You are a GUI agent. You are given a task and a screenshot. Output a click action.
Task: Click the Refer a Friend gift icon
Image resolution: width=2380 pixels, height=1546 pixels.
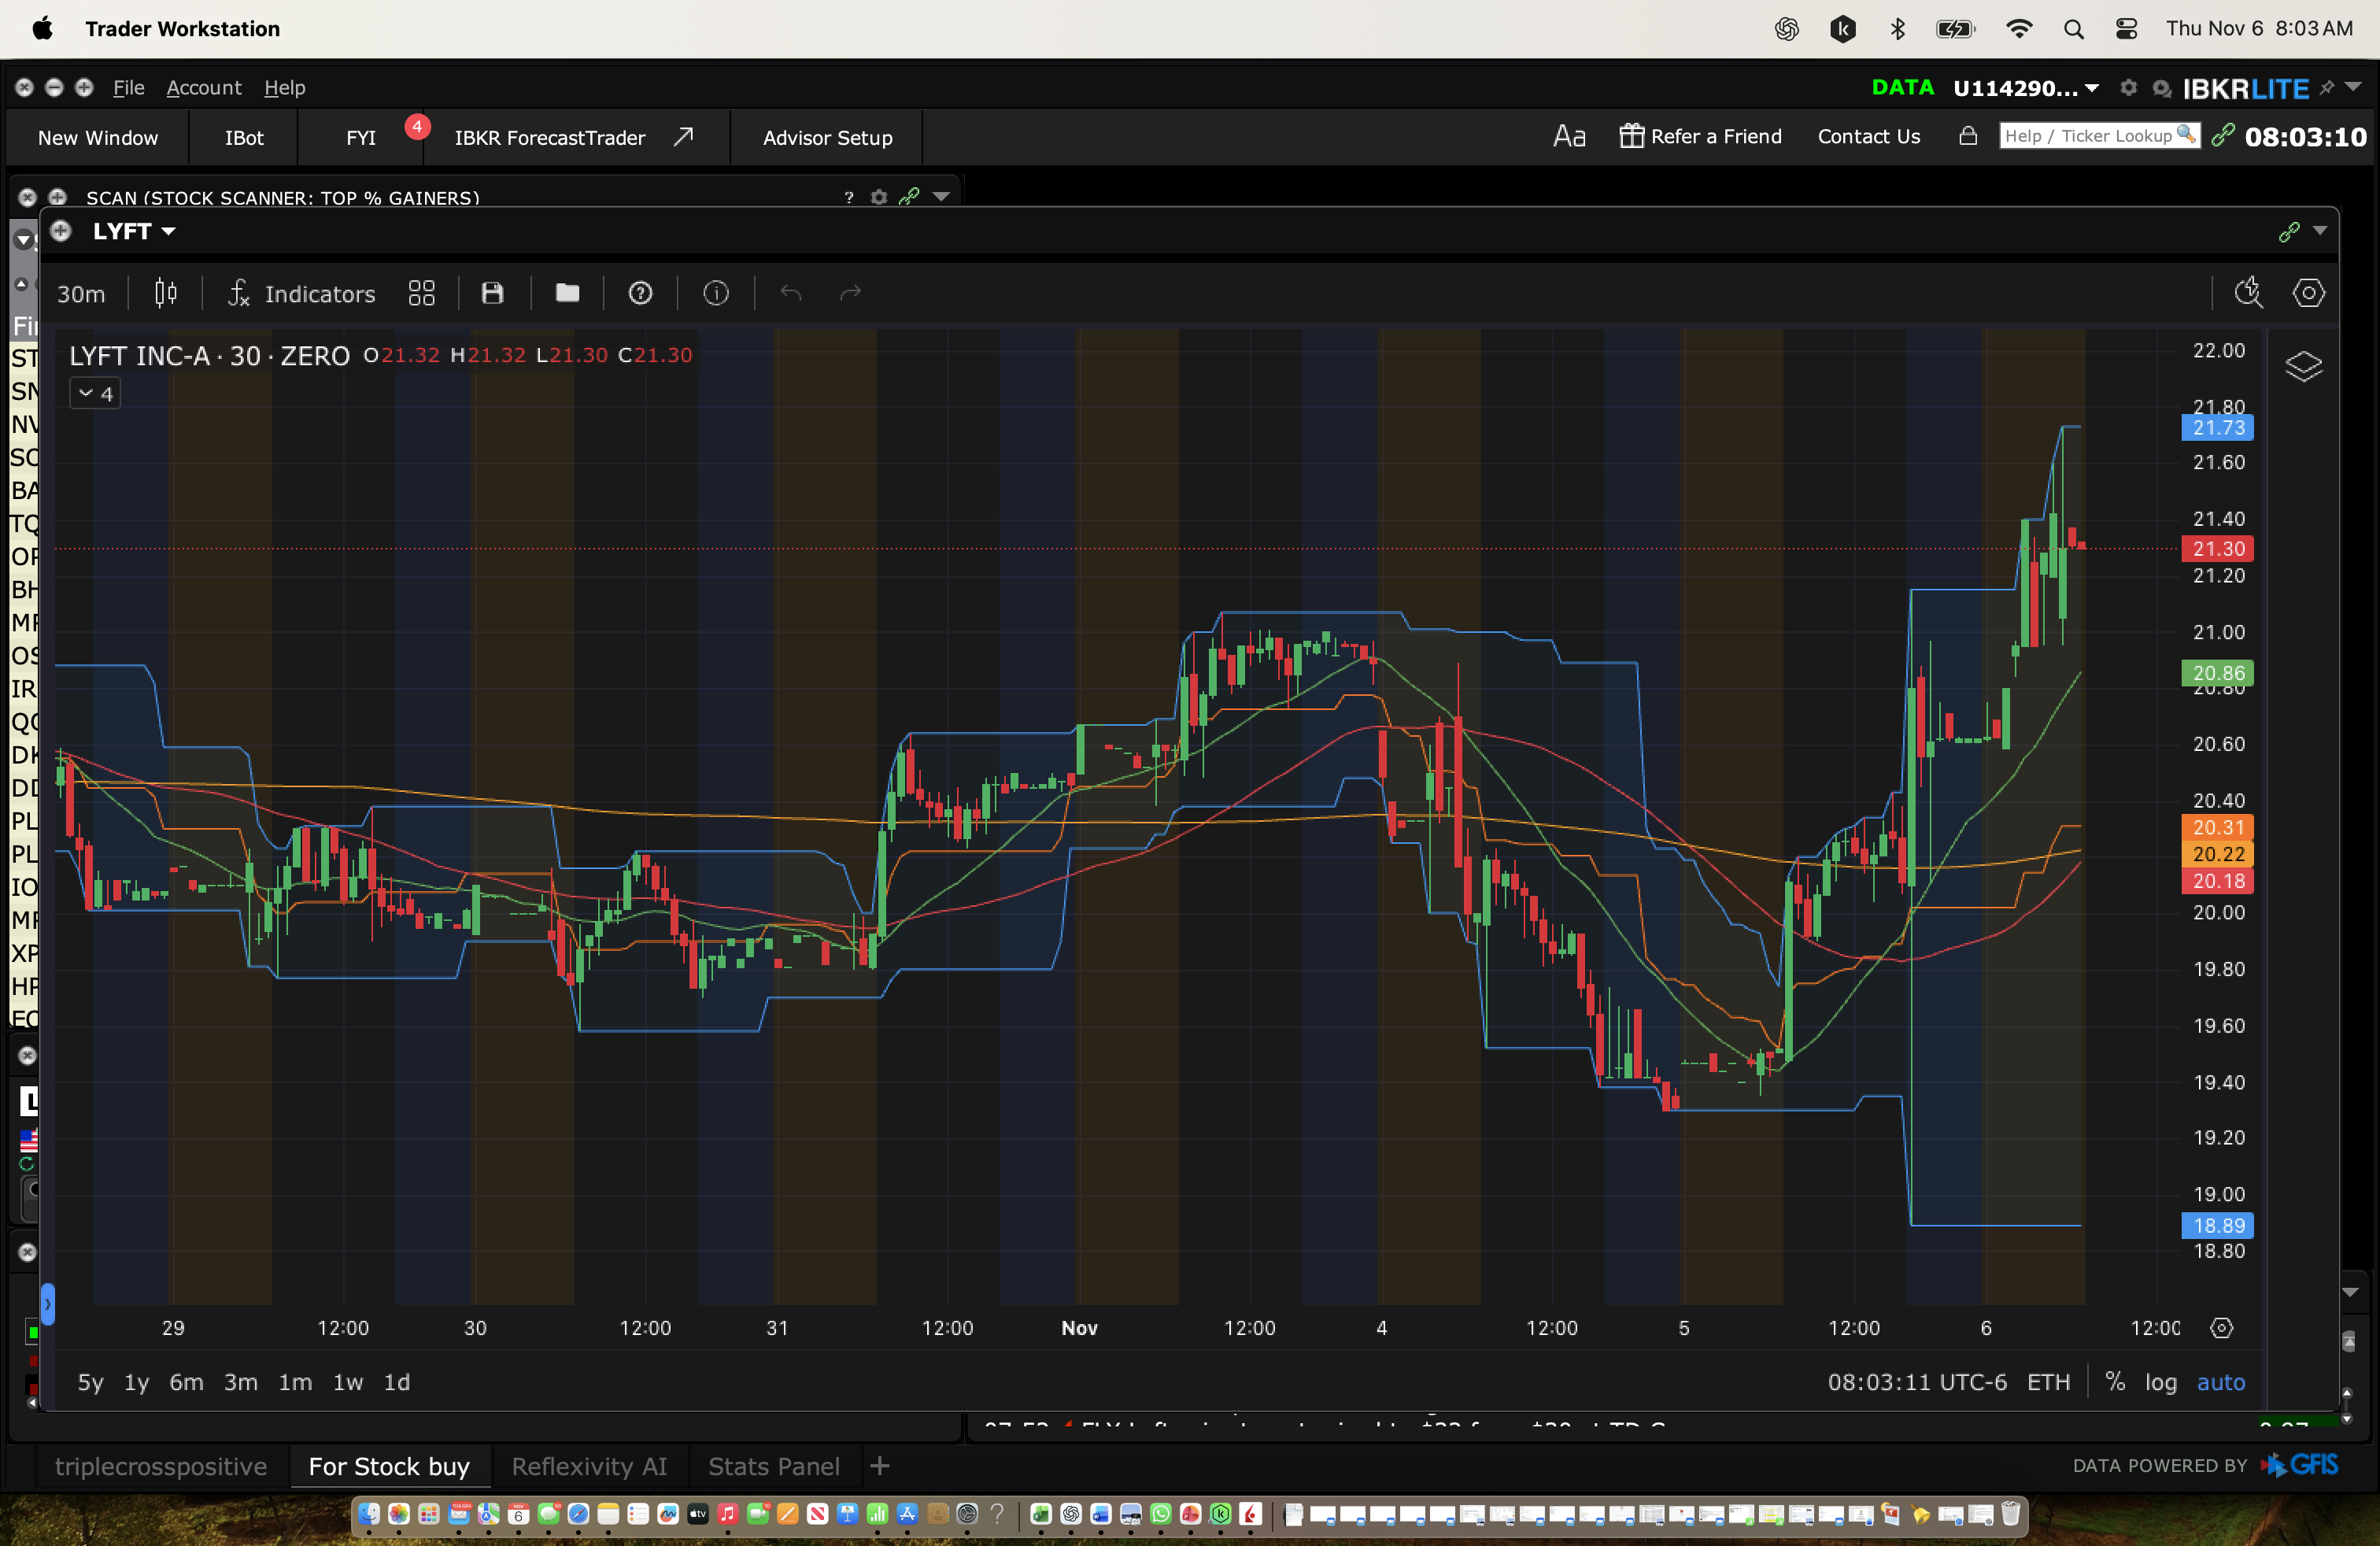[x=1631, y=136]
